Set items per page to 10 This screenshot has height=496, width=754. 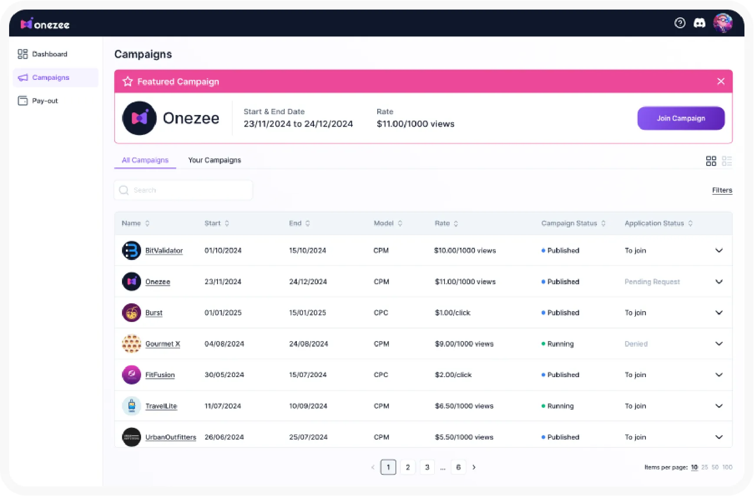point(694,467)
